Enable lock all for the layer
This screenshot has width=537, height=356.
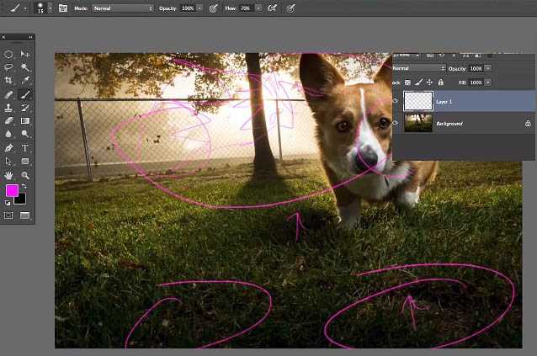coord(440,82)
